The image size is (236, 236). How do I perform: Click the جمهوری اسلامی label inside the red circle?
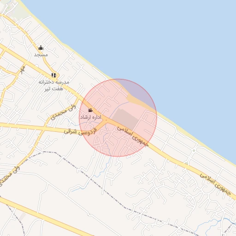pyautogui.click(x=133, y=136)
